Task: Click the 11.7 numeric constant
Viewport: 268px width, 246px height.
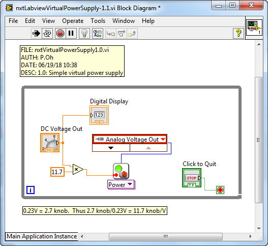Action: [x=57, y=172]
